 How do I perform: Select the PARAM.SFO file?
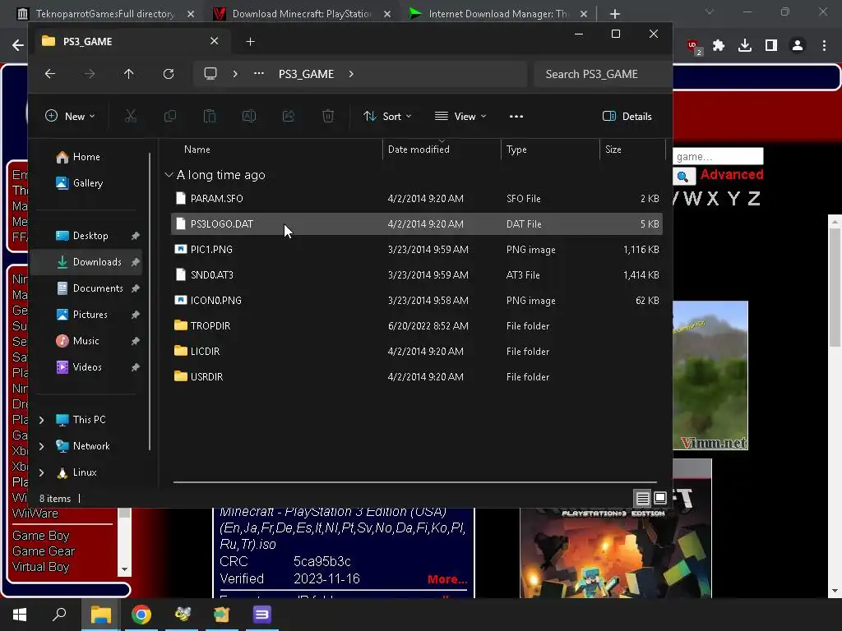(417, 199)
